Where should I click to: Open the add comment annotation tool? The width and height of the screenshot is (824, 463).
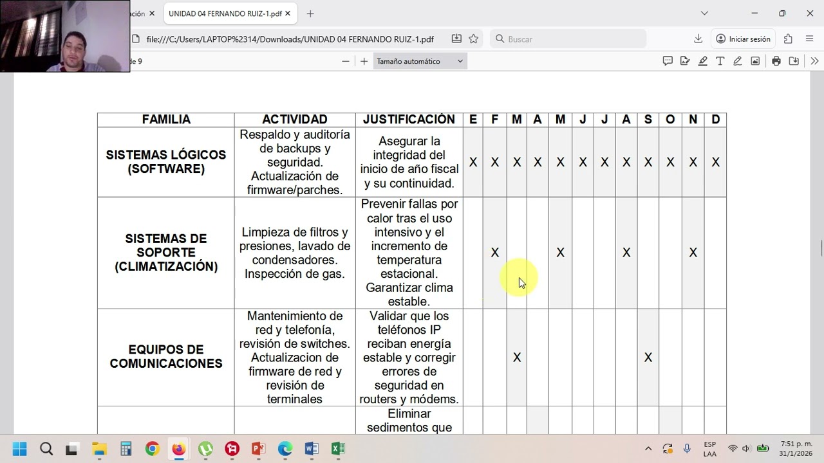668,61
